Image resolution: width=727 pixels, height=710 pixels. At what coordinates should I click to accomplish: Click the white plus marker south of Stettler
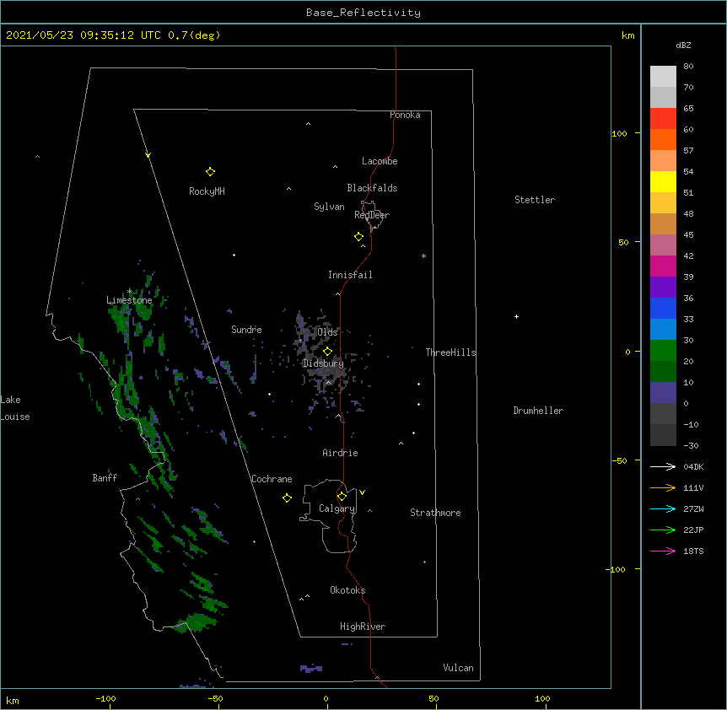[x=516, y=316]
